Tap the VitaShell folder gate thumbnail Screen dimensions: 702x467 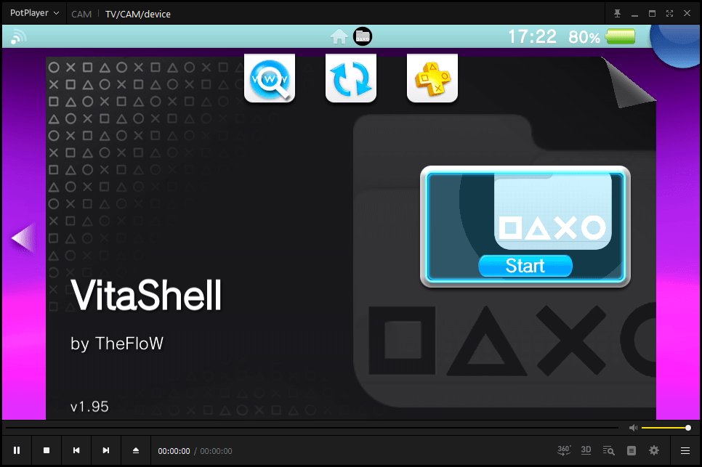525,227
